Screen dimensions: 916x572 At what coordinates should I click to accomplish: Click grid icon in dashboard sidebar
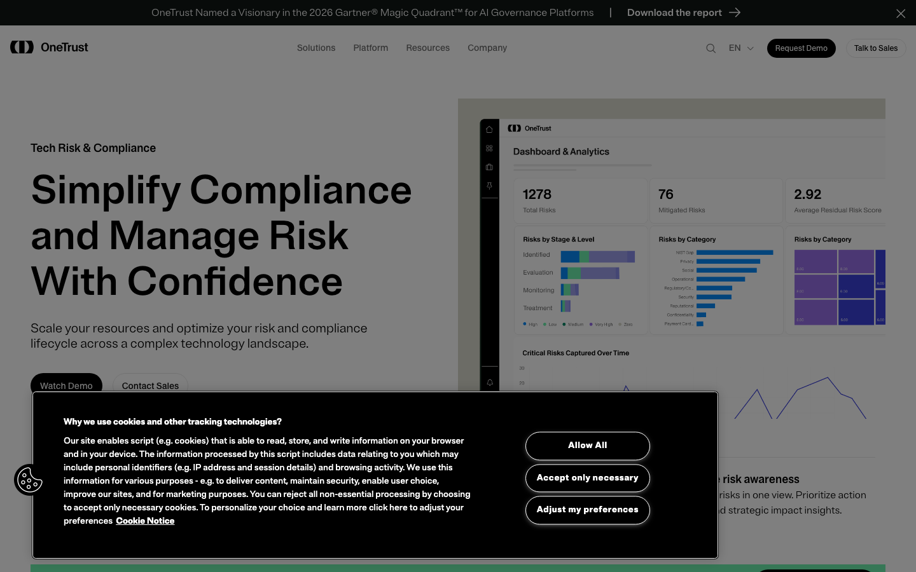pyautogui.click(x=489, y=148)
